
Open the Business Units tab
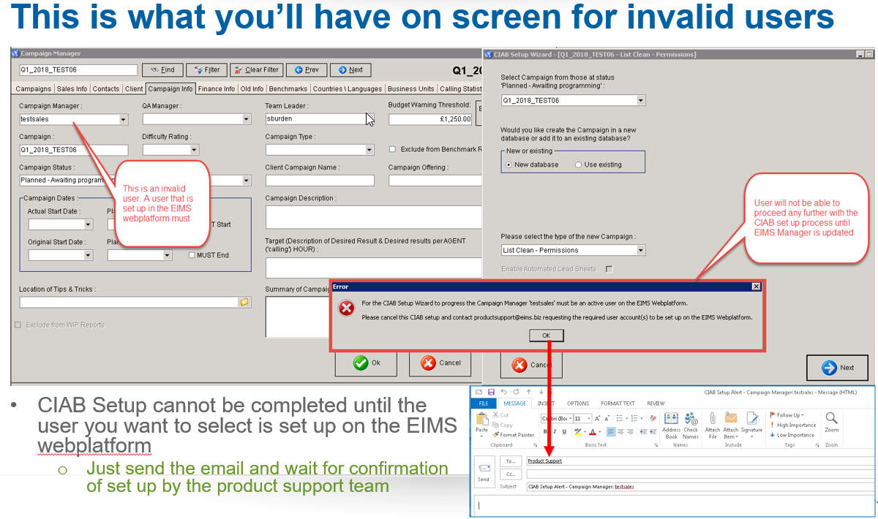pyautogui.click(x=411, y=89)
